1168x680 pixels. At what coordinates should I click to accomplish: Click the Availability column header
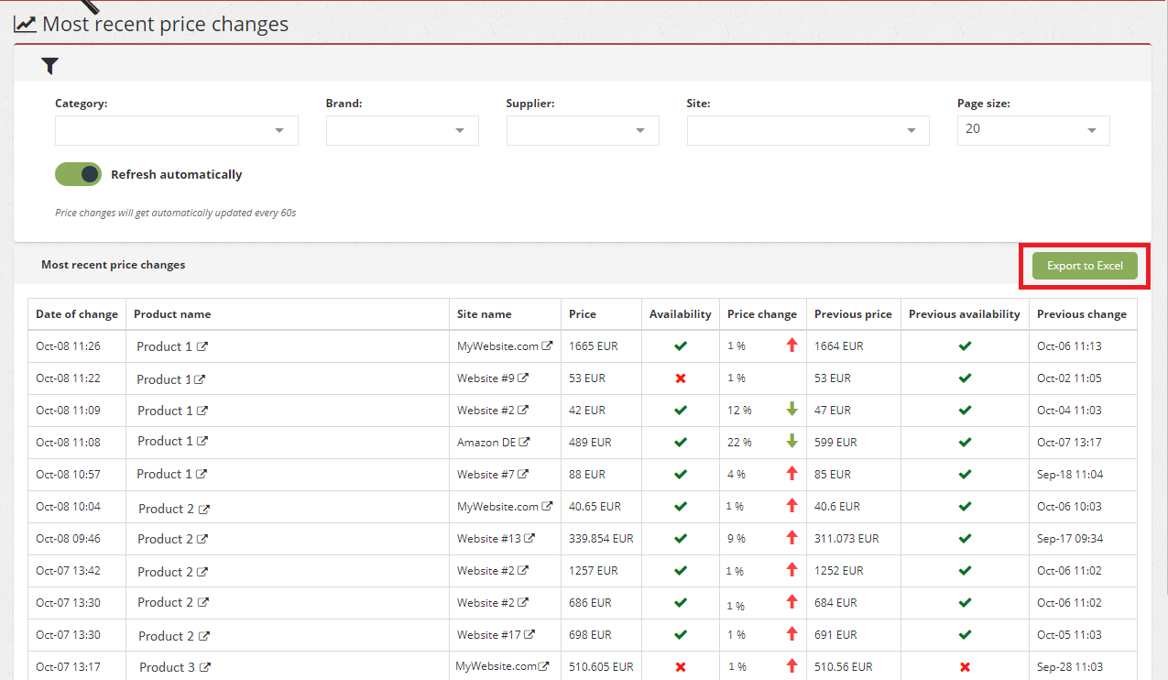click(681, 314)
